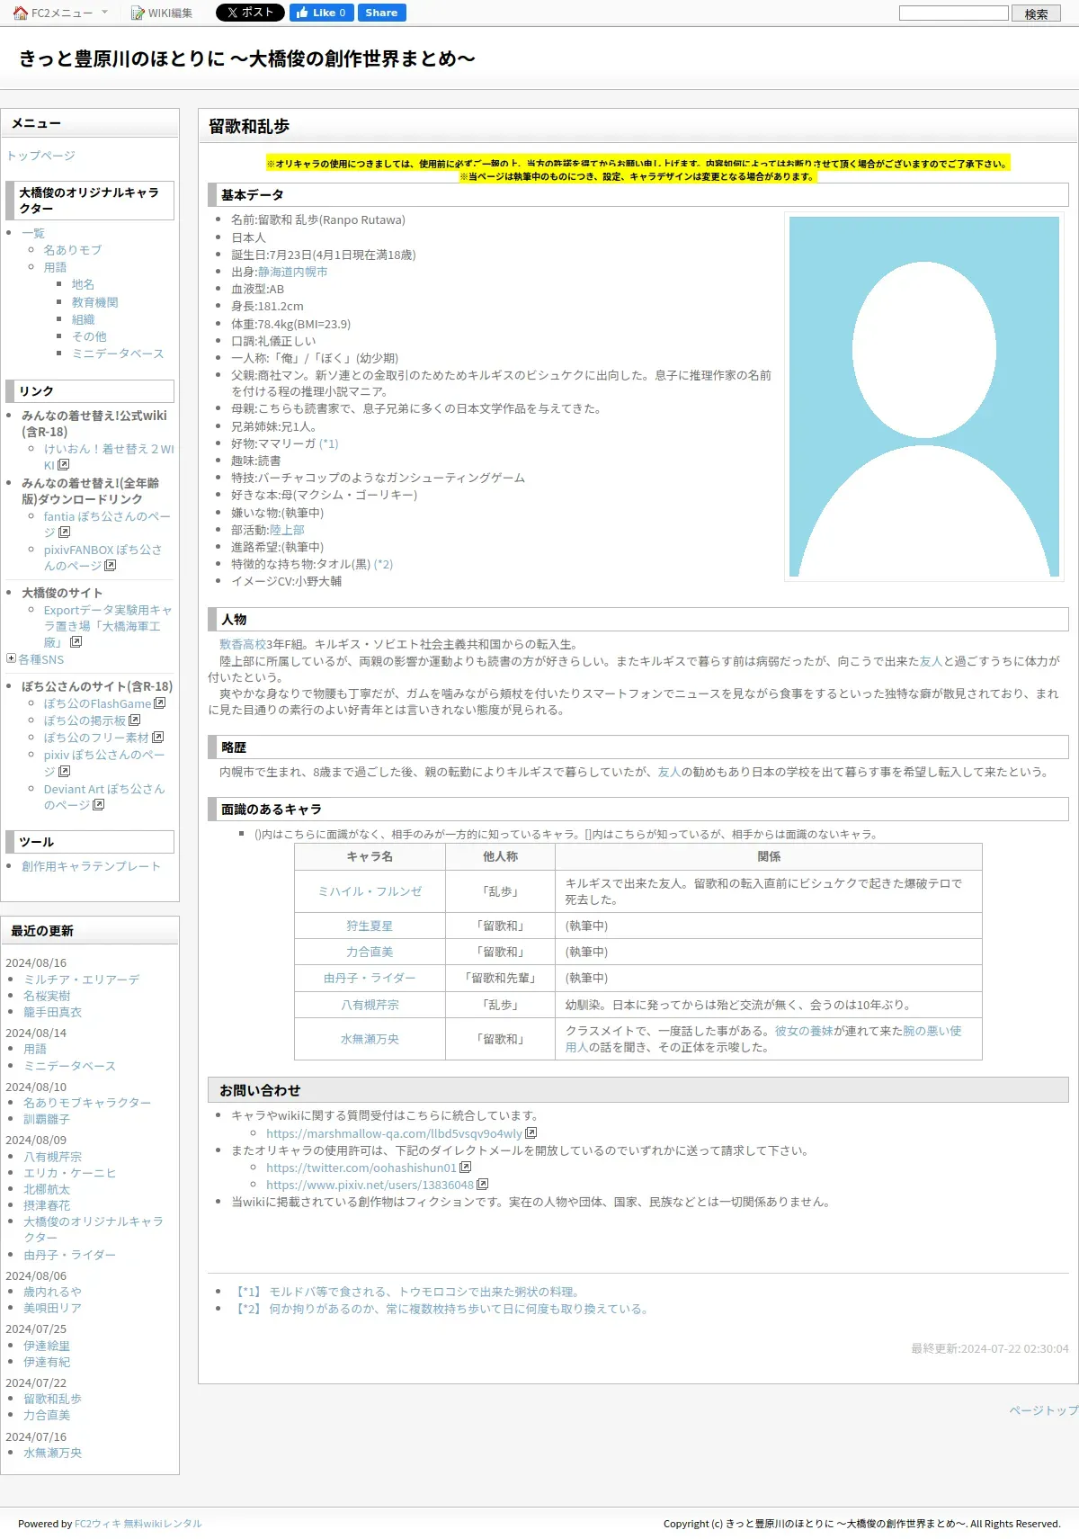Screen dimensions: 1079x1539
Task: Select 組織 in the menu
Action: click(x=83, y=319)
